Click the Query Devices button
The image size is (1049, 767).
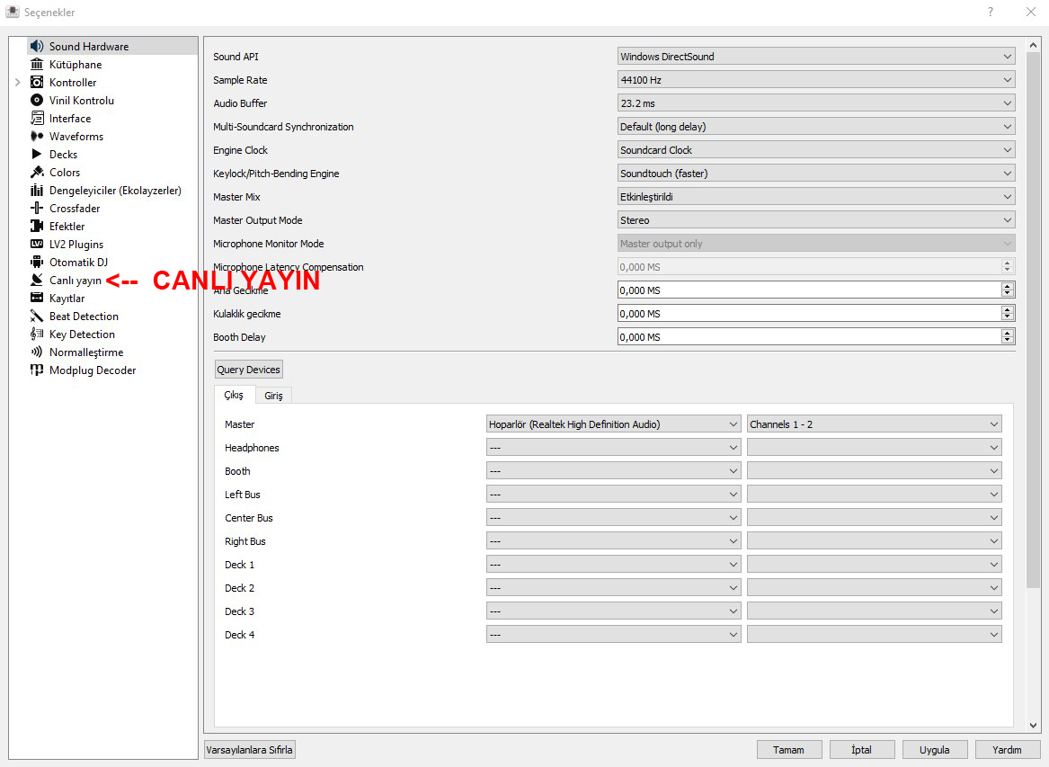[249, 370]
